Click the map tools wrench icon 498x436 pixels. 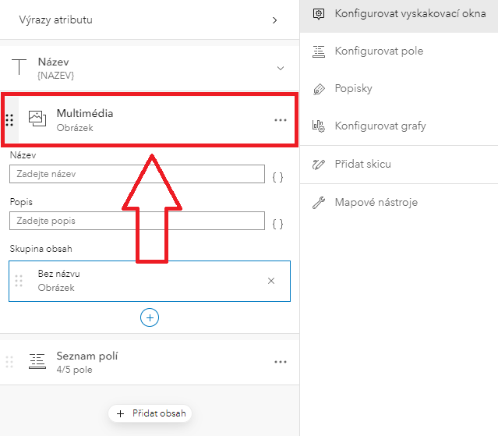pos(319,203)
